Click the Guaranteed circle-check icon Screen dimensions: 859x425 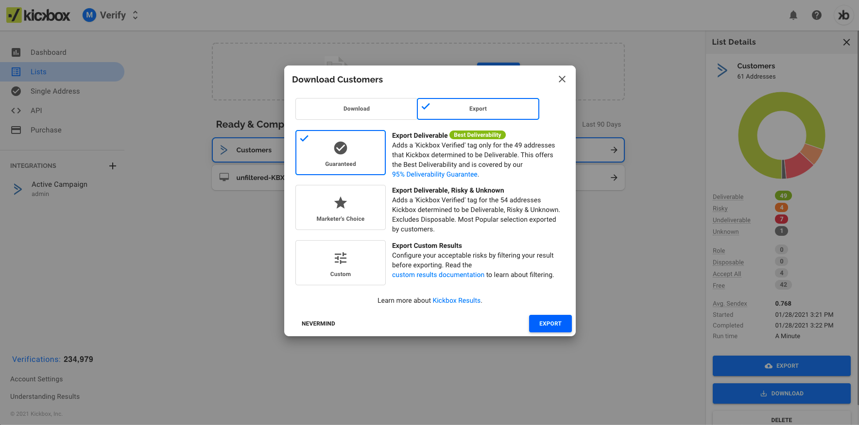[341, 148]
